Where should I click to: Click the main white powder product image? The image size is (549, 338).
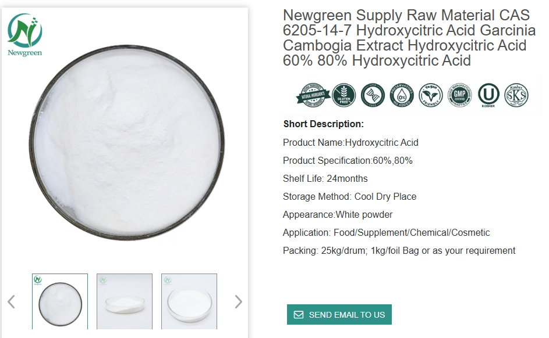click(x=126, y=142)
